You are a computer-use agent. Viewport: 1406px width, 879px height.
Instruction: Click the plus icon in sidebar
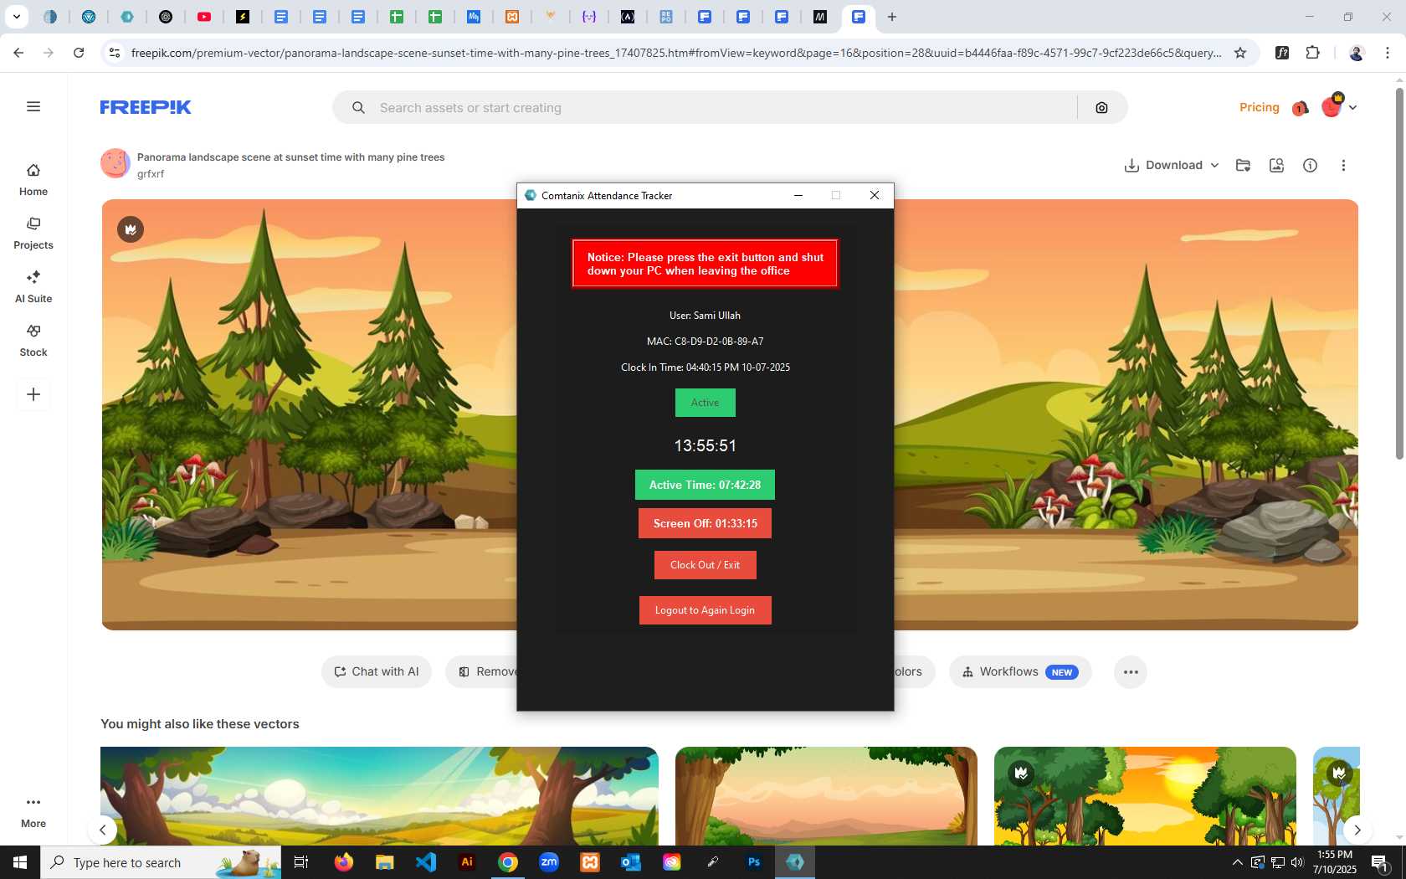point(33,394)
